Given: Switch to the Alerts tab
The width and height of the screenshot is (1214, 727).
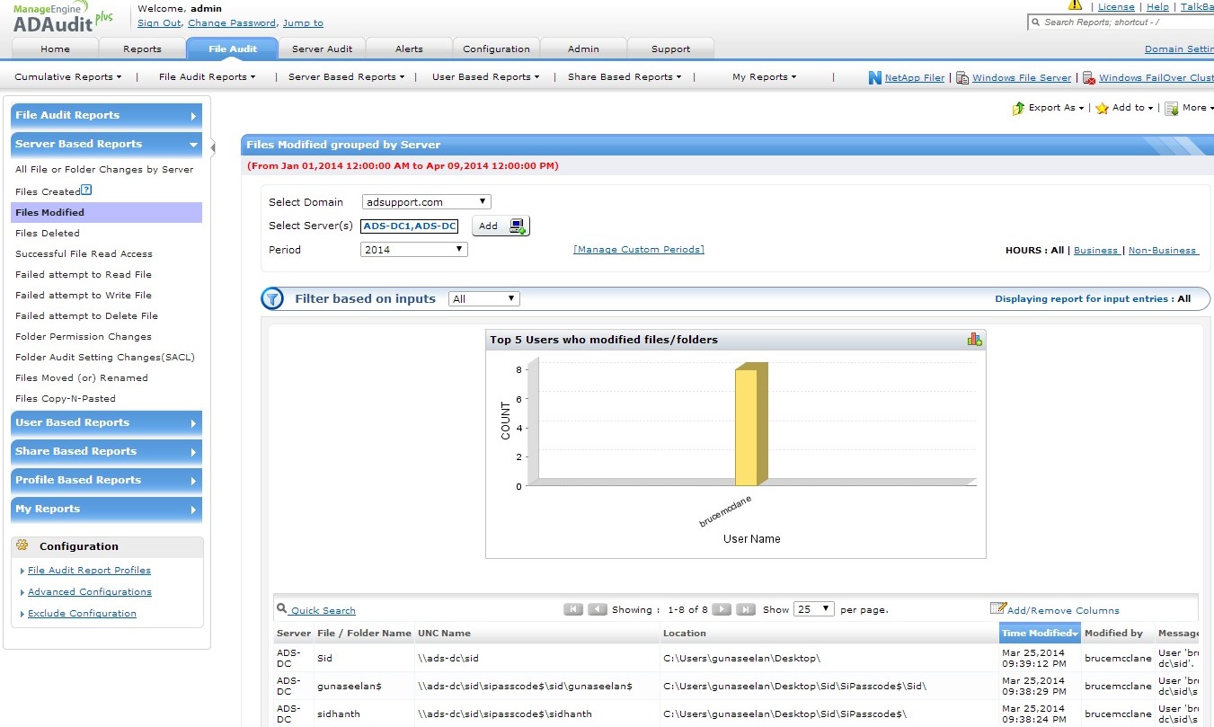Looking at the screenshot, I should pos(409,49).
